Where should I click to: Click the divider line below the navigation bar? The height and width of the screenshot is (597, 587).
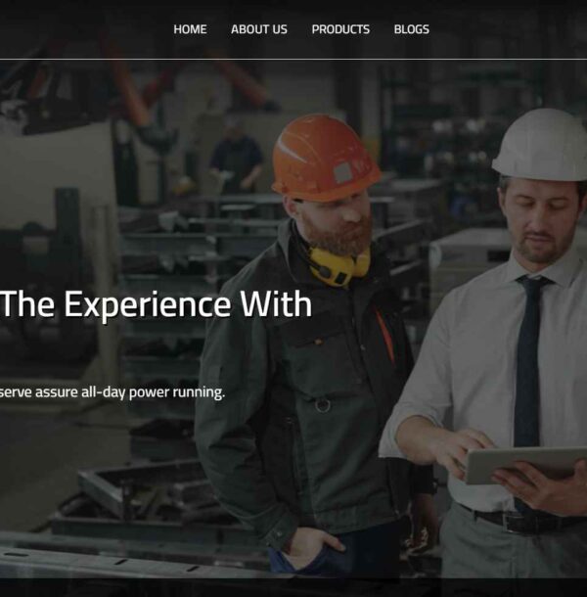(x=293, y=59)
